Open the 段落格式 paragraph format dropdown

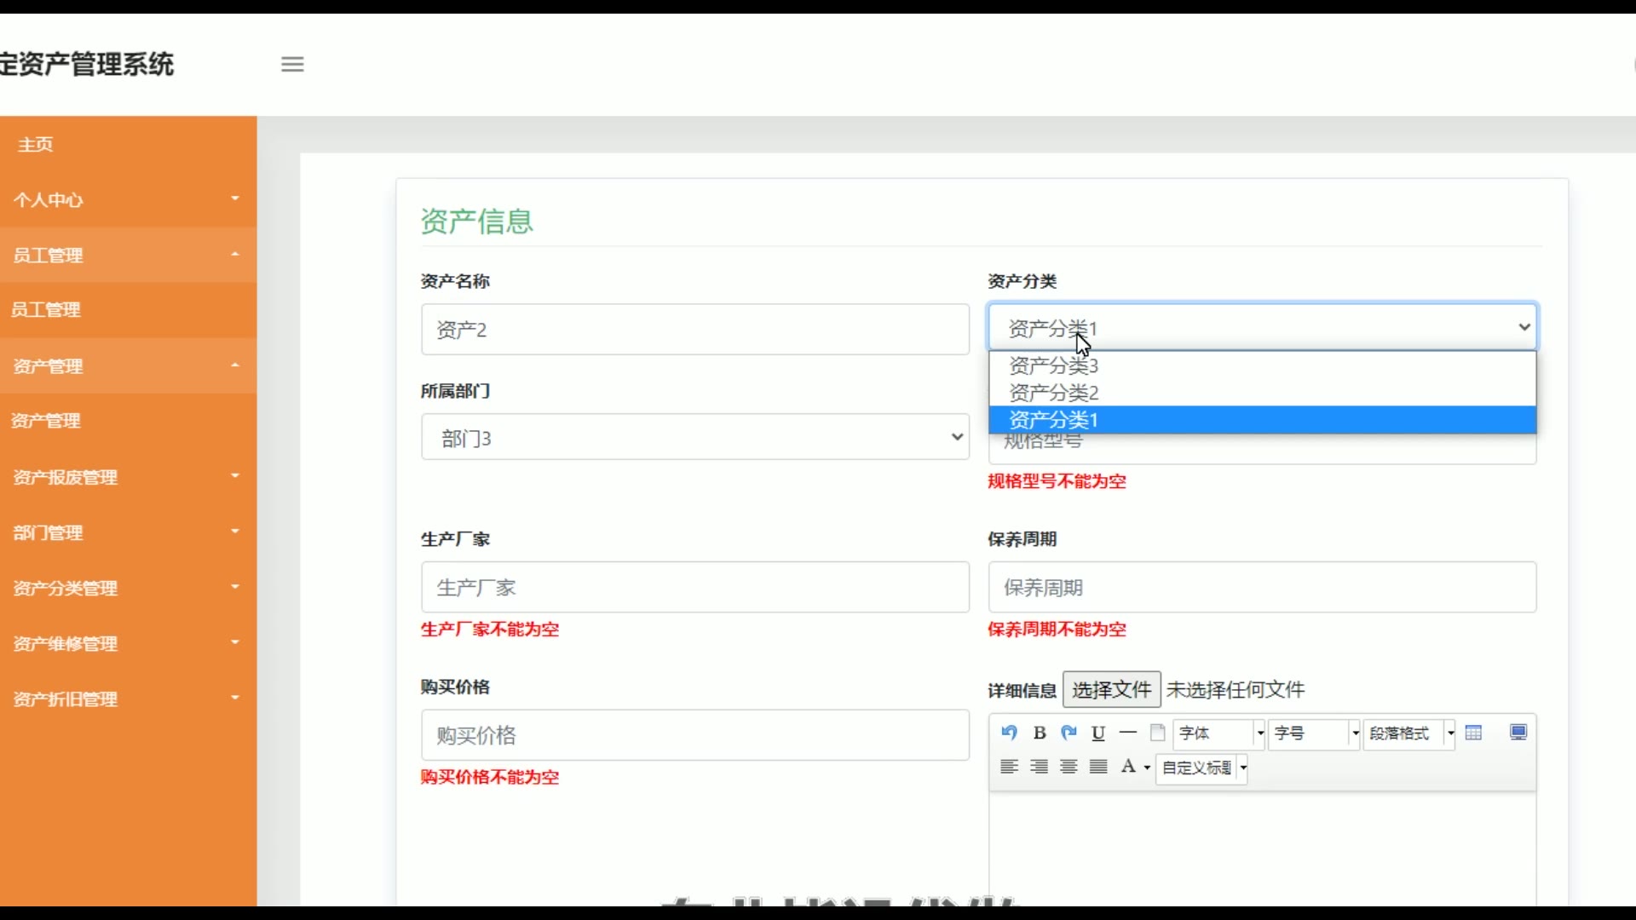point(1408,733)
